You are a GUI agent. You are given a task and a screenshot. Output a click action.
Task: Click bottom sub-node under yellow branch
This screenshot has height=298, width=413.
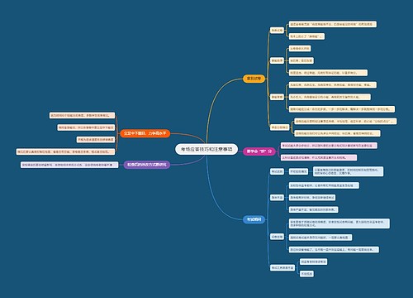279,127
